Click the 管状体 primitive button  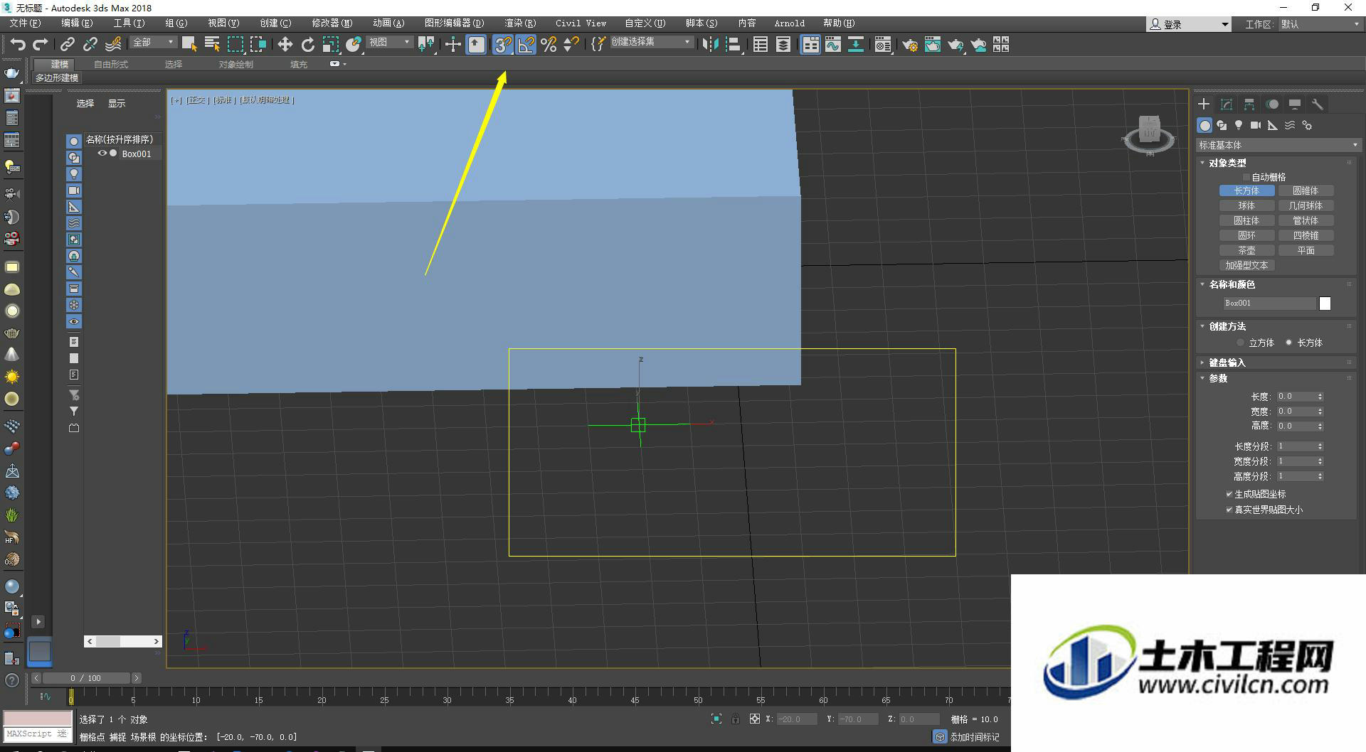point(1306,220)
